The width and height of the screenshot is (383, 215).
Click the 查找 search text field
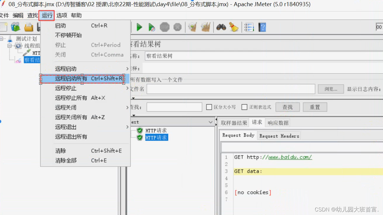174,107
